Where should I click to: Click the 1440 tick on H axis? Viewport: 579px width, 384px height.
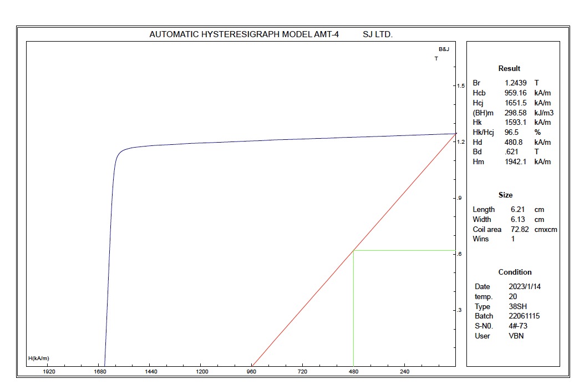click(151, 371)
